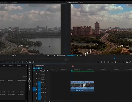Hide Video 2 track with eye icon
Screen dimensions: 132x102
tap(44, 77)
